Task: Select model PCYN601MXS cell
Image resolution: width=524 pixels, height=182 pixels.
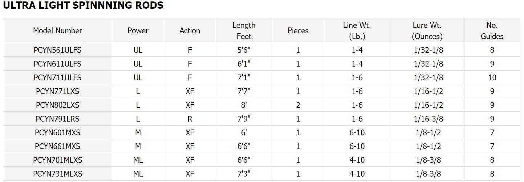Action: point(57,132)
